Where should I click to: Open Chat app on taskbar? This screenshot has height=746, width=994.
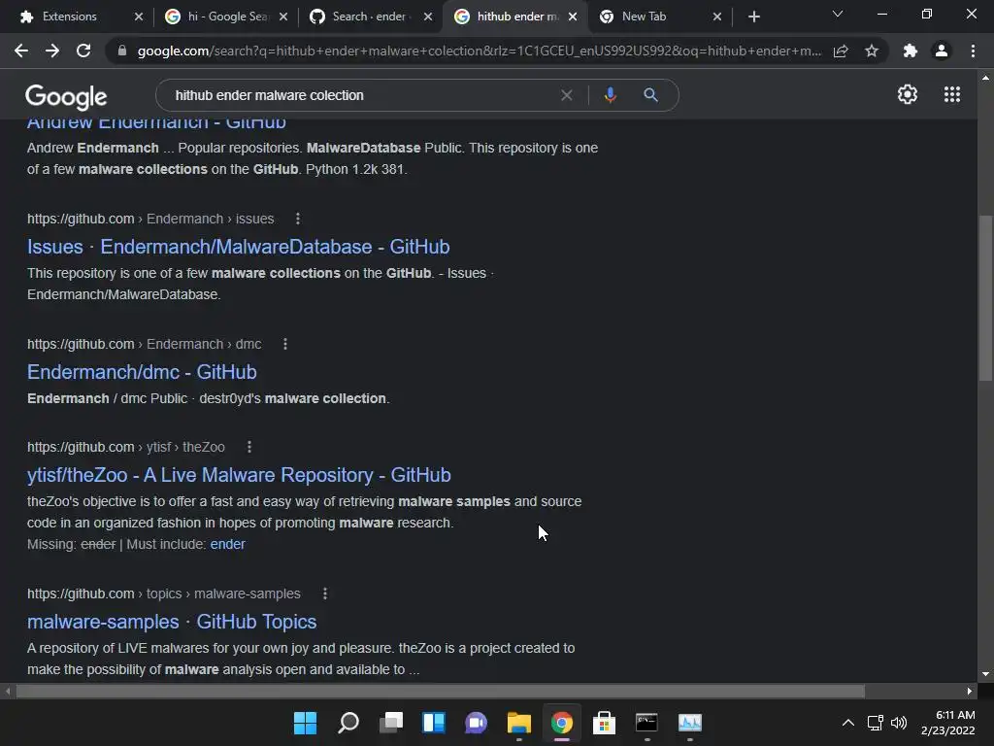476,723
